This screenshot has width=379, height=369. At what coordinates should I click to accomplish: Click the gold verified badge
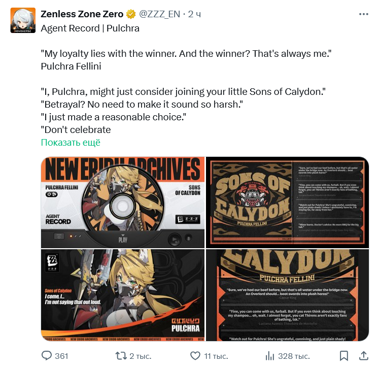131,14
